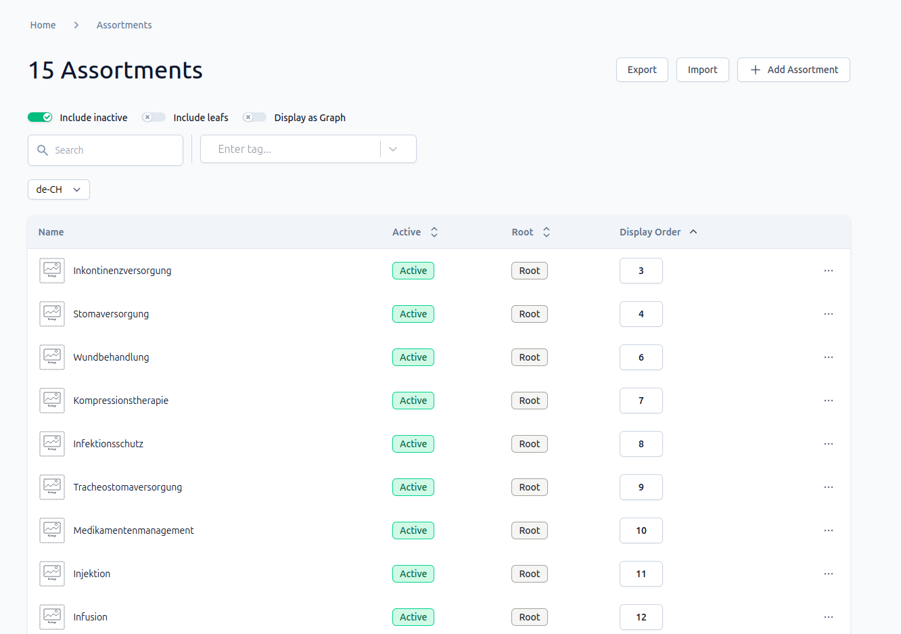Click the image placeholder icon for Inkontinenzversorgung

point(52,271)
